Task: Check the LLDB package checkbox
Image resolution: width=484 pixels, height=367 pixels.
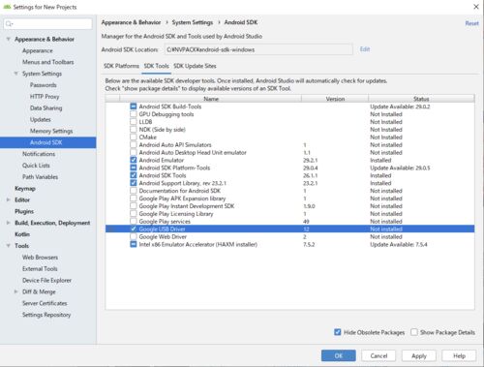Action: click(134, 122)
